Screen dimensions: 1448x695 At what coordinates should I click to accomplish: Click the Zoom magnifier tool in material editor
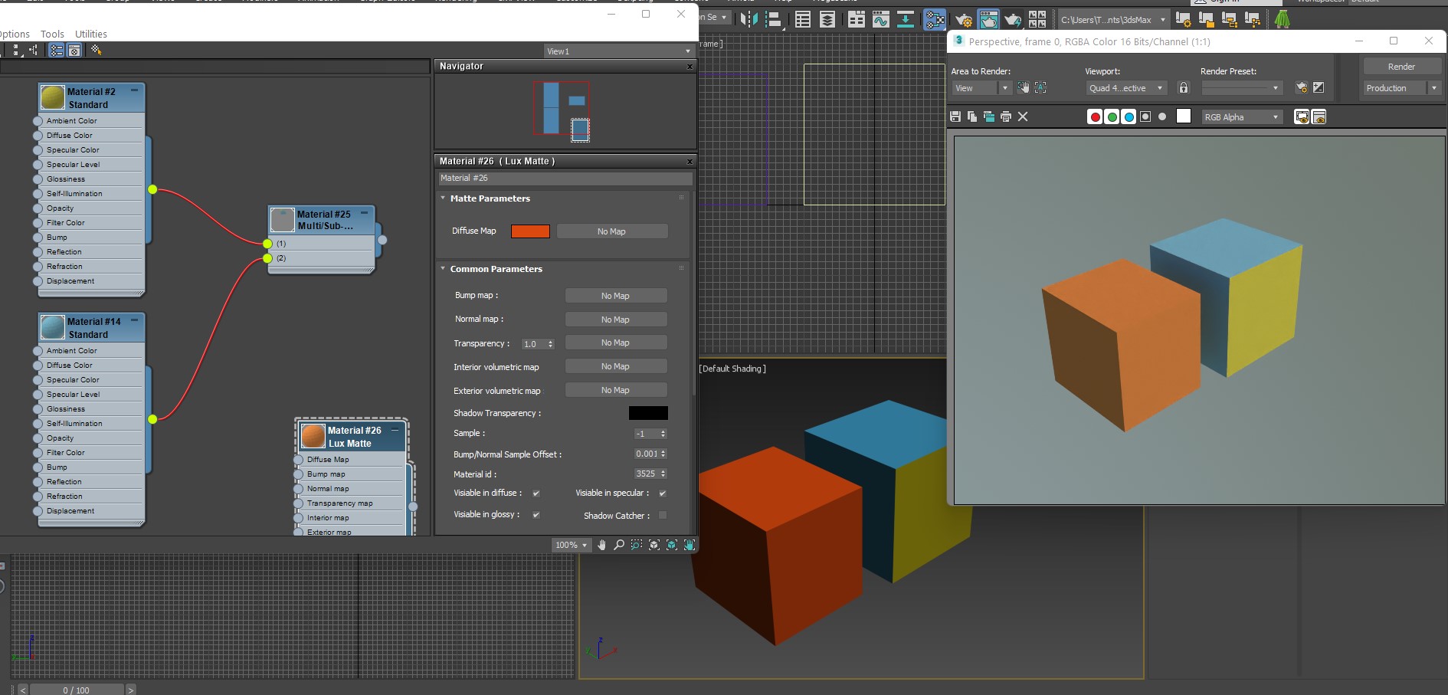tap(619, 545)
